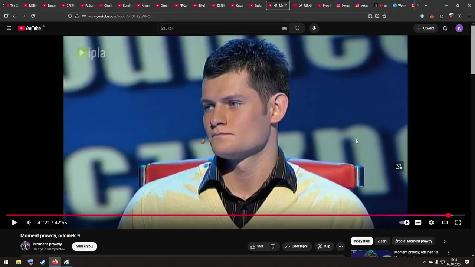The image size is (475, 267).
Task: Reload the page
Action: coord(33,16)
